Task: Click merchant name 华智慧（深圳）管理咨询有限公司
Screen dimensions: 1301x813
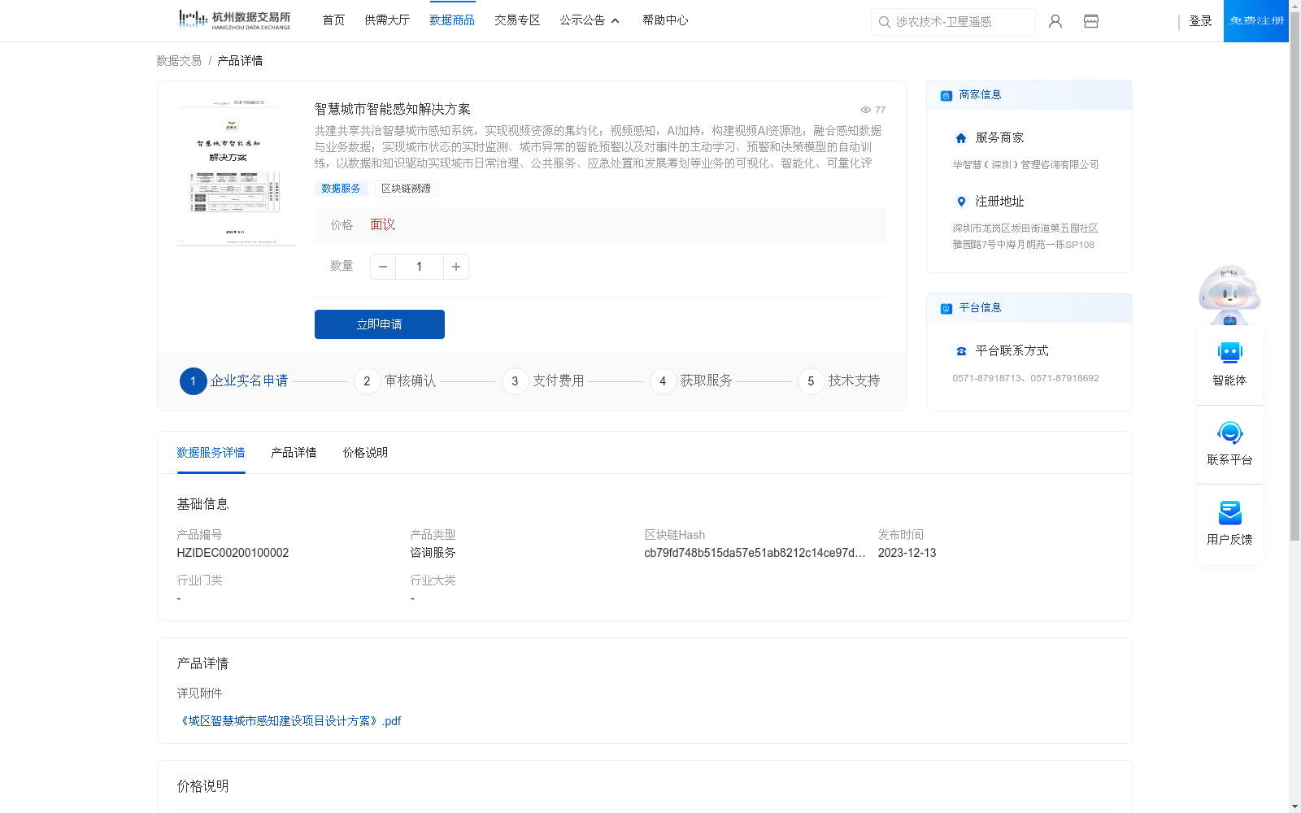Action: point(1025,165)
